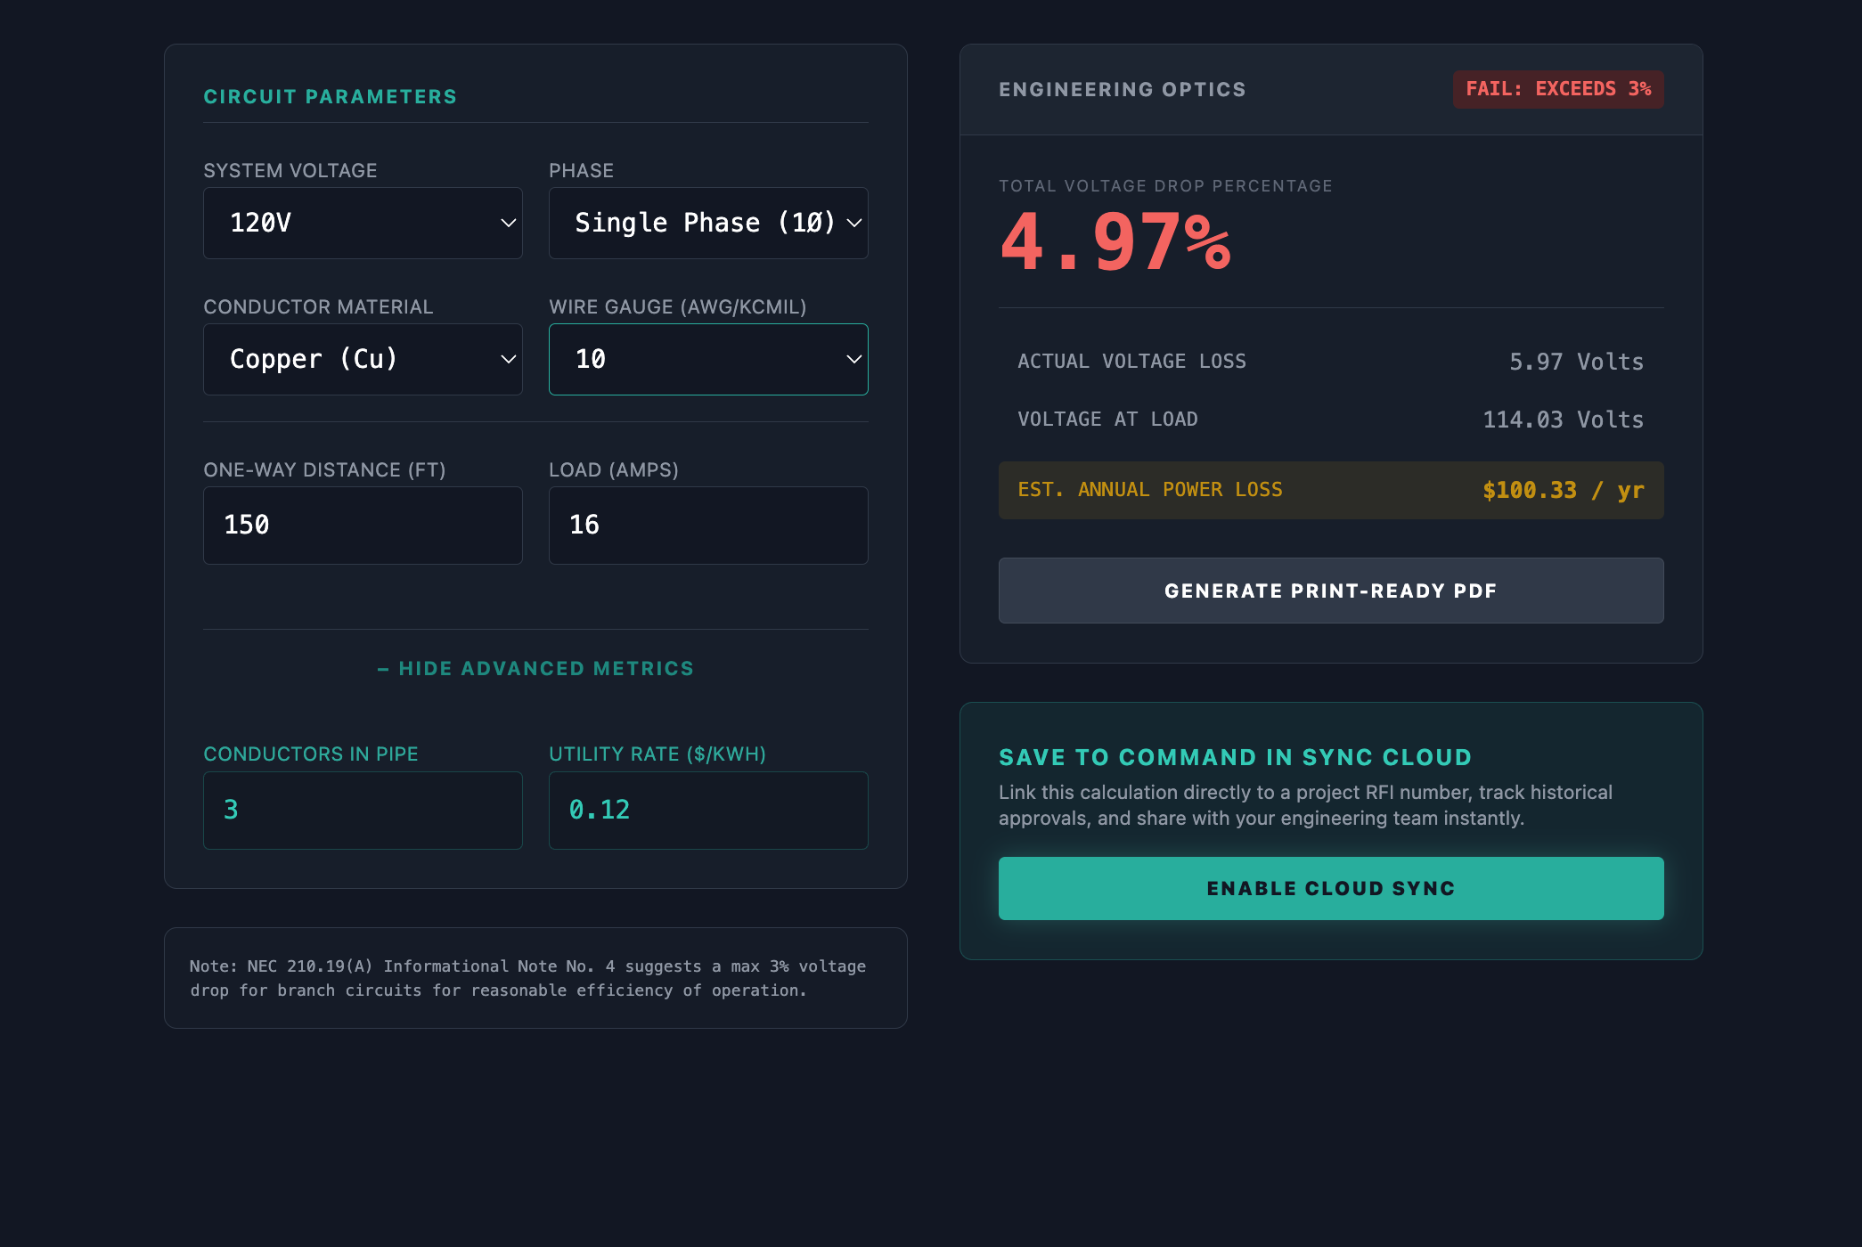Click the Voltage at Load label
1862x1247 pixels.
(1107, 420)
